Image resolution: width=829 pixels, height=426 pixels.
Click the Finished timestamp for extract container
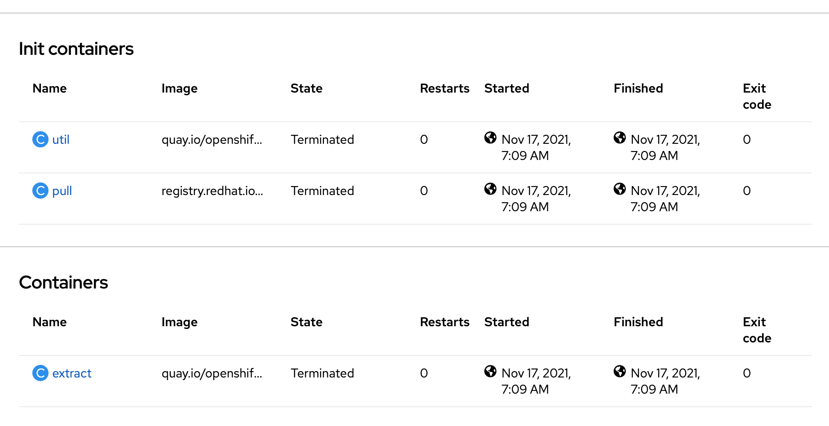[x=665, y=381]
